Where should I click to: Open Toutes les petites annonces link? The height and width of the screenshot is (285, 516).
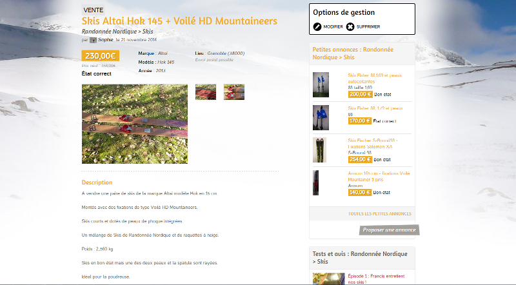[x=379, y=213]
